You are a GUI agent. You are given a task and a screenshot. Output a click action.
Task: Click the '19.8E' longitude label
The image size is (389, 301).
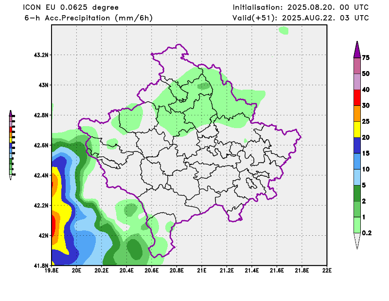(52, 270)
